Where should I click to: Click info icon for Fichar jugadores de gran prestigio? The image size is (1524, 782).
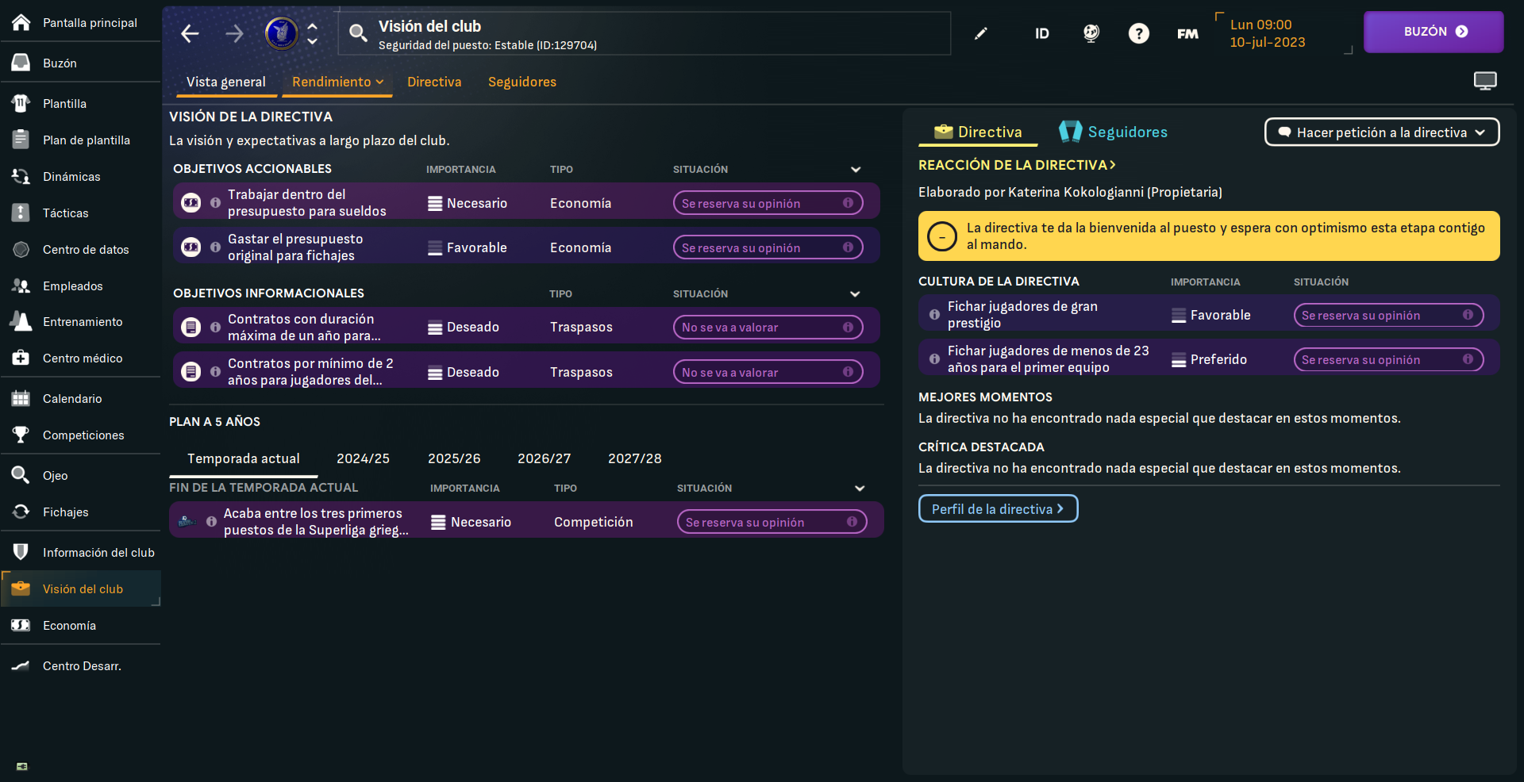[934, 314]
